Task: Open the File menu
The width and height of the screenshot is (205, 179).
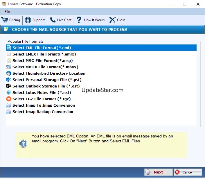Action: coord(7,12)
